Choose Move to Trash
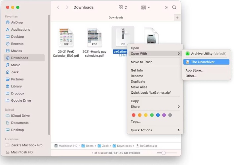 coord(155,62)
